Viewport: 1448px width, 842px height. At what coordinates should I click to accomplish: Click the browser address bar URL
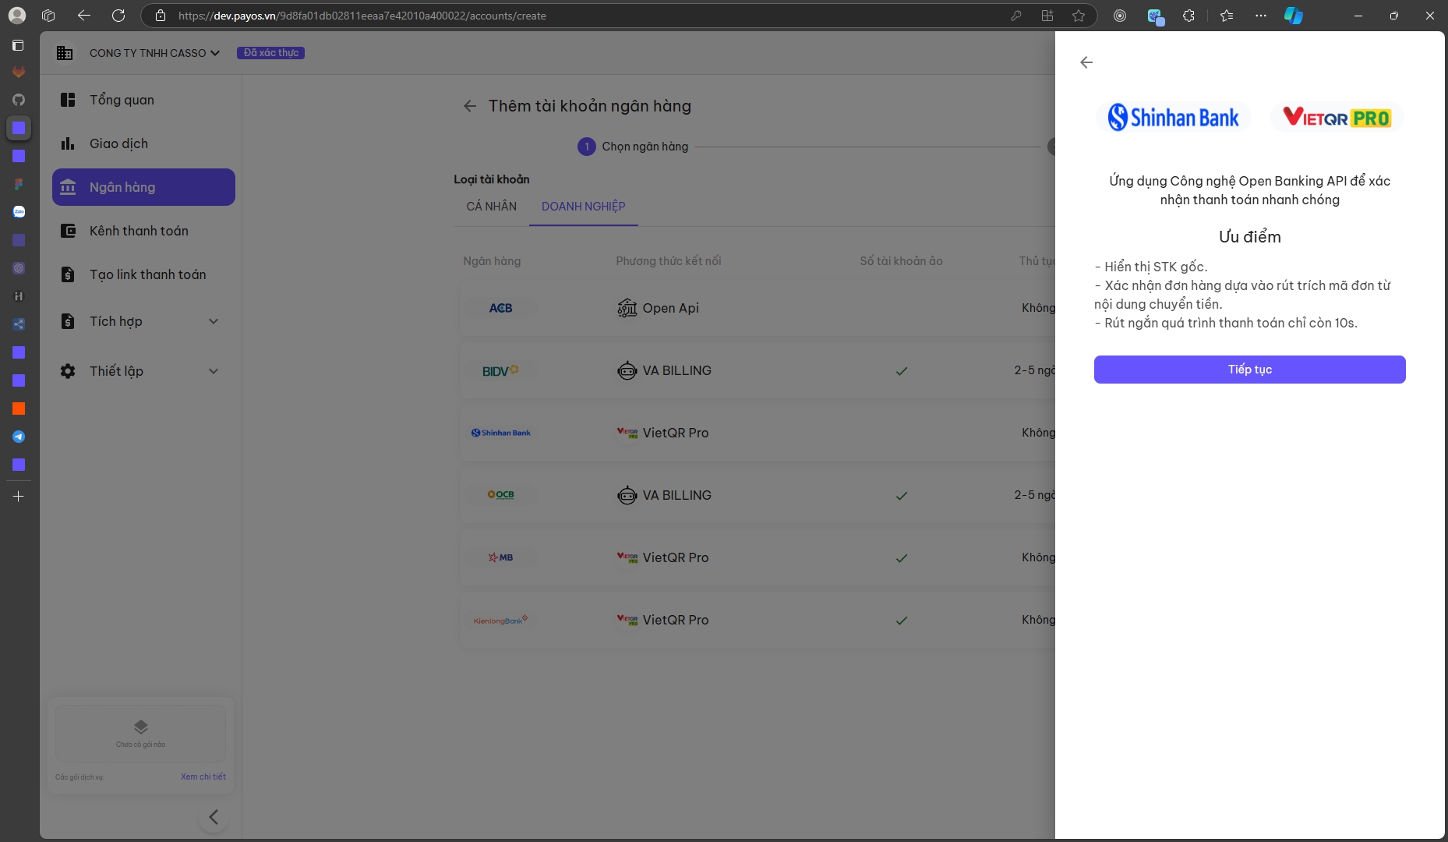pyautogui.click(x=362, y=16)
